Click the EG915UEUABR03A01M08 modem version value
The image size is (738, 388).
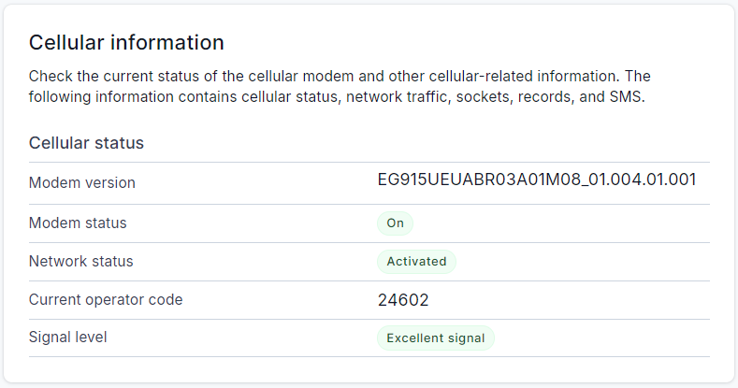pos(536,180)
